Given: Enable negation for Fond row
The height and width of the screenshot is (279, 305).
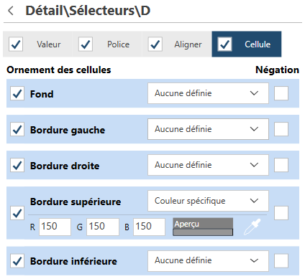Looking at the screenshot, I should (281, 93).
